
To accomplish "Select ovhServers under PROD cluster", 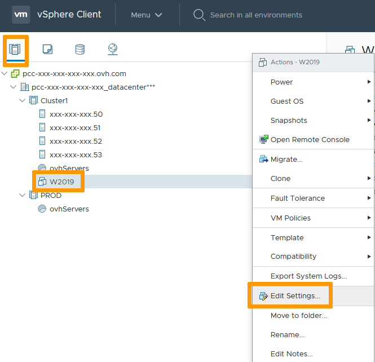I will click(69, 209).
